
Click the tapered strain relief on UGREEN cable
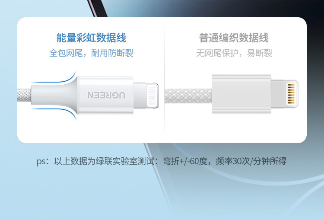pos(55,95)
